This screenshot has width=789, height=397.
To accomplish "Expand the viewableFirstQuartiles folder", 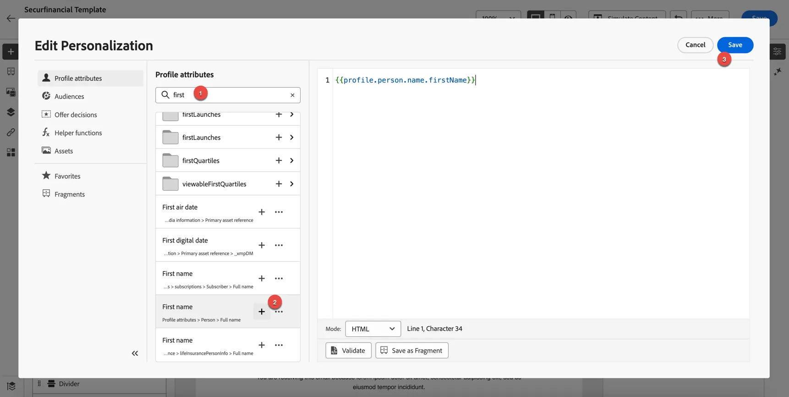I will tap(292, 184).
